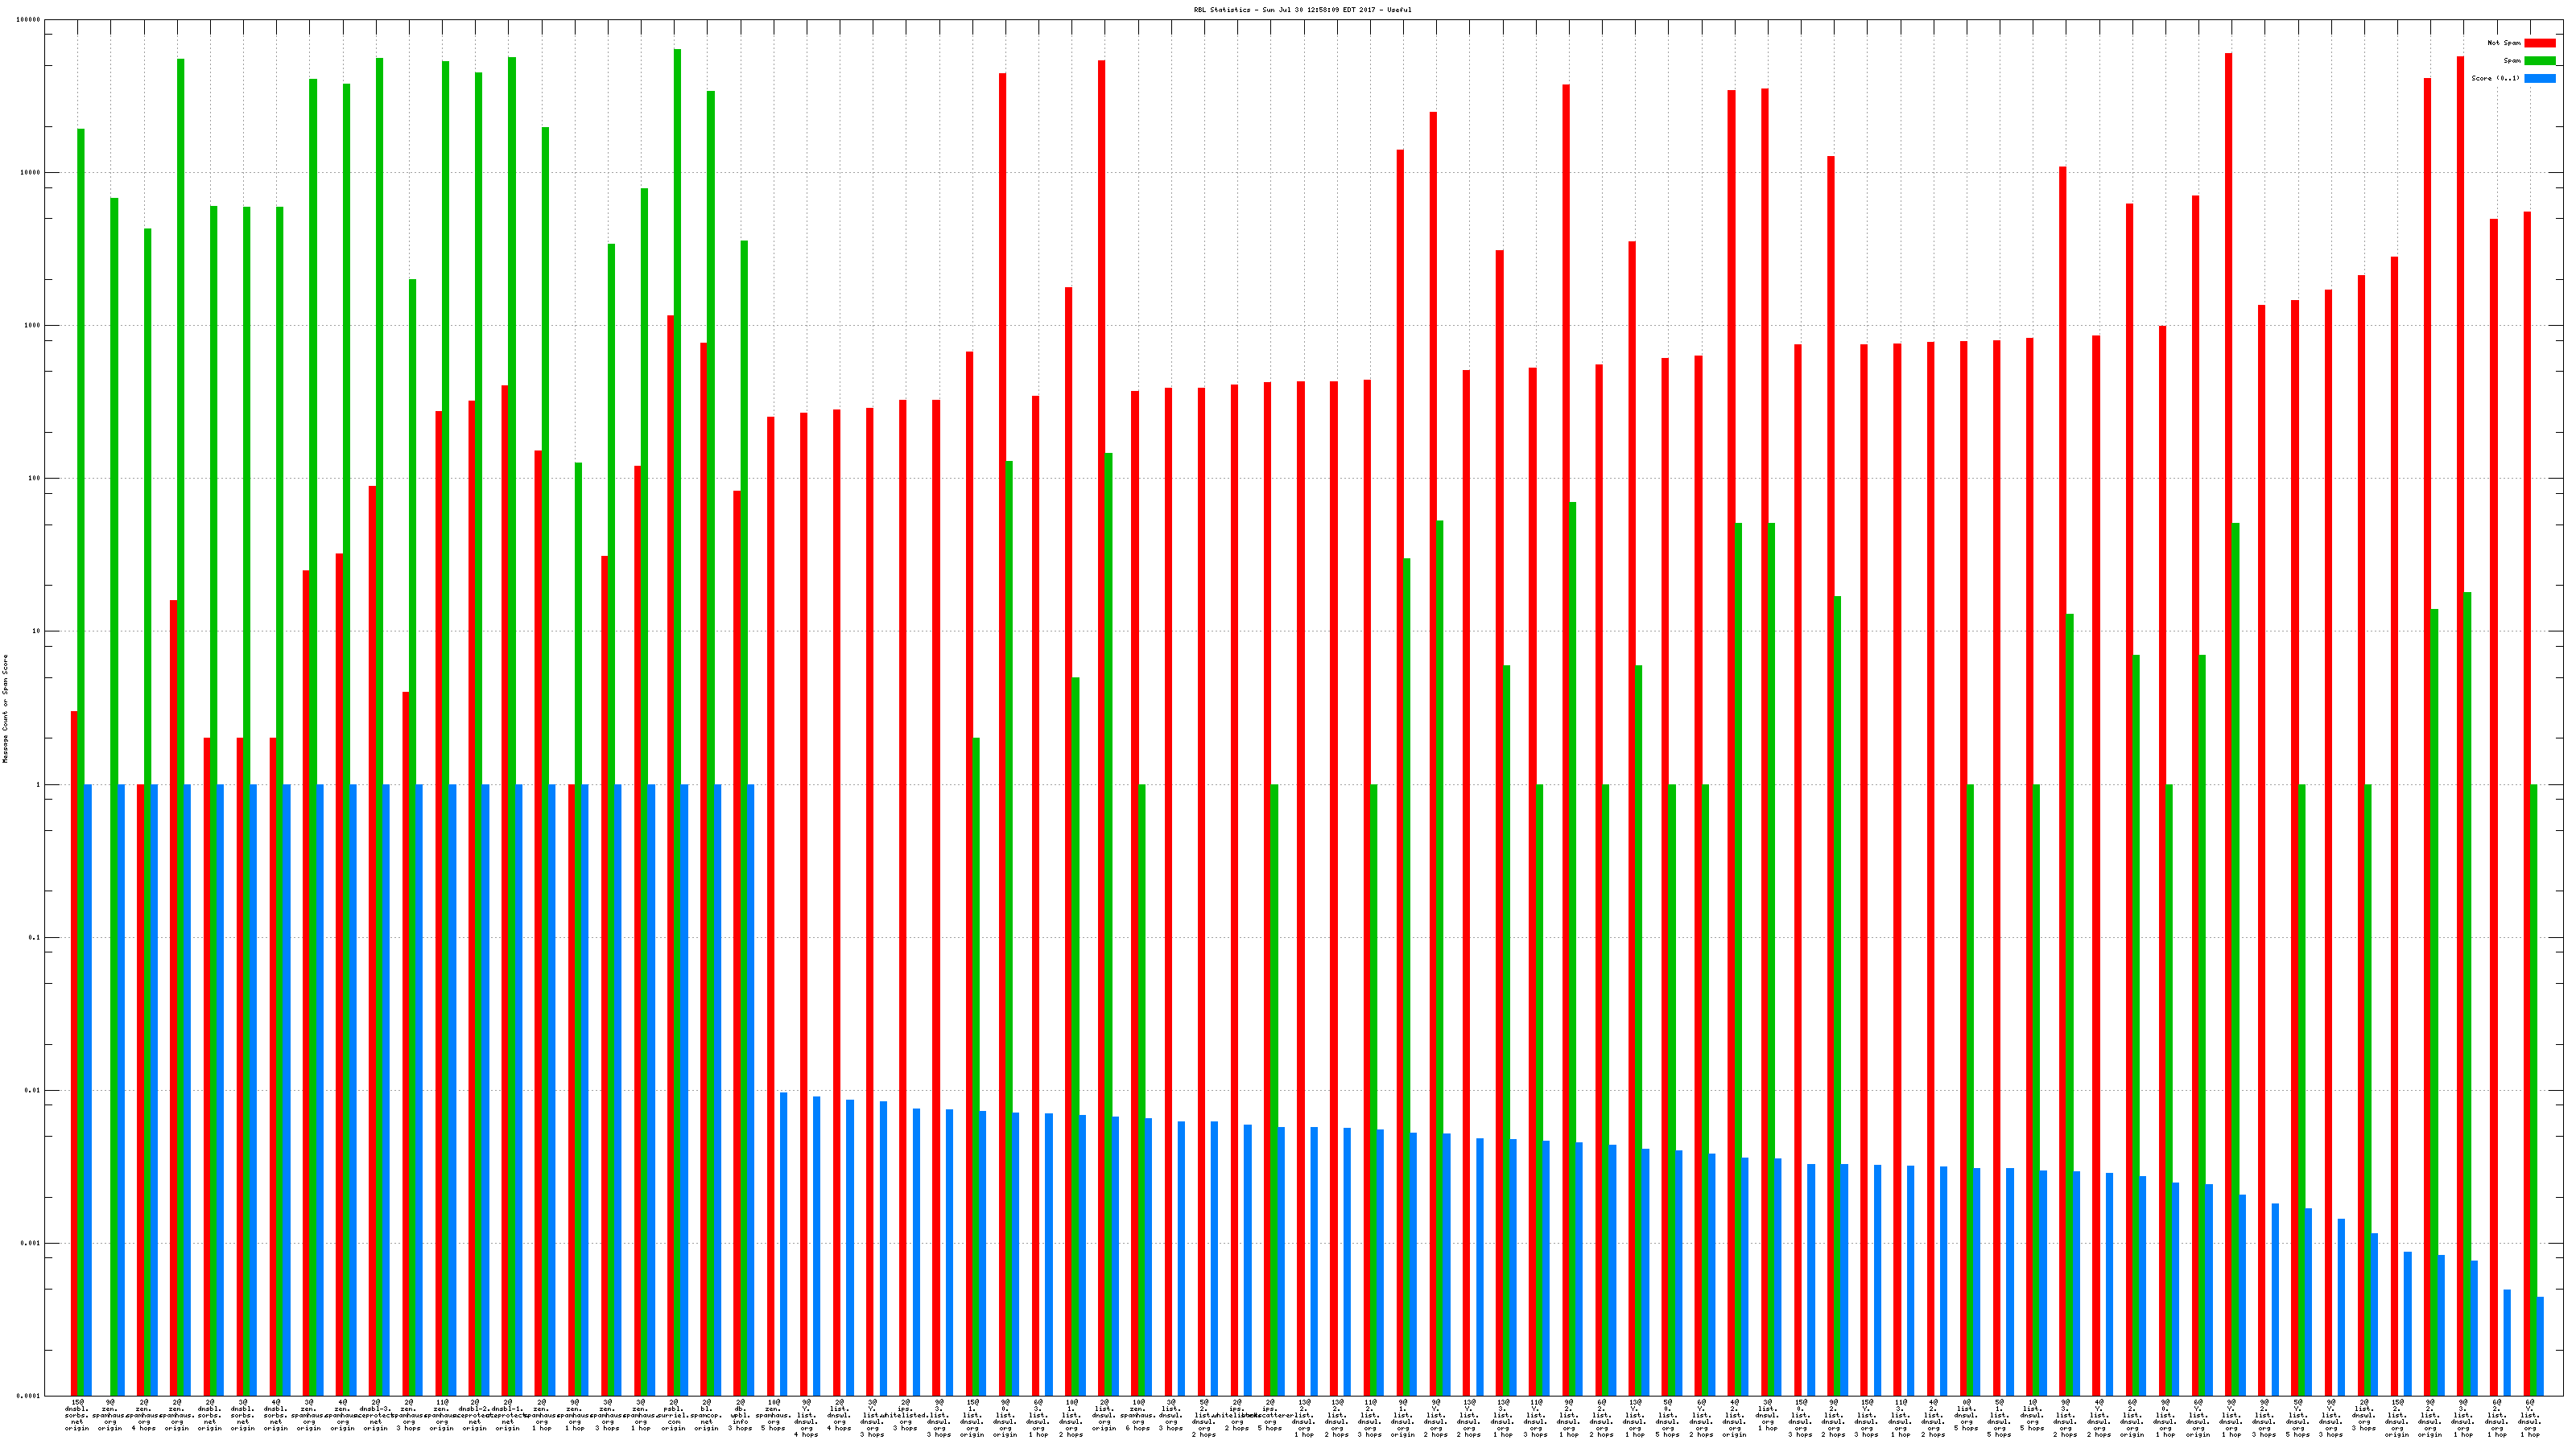The width and height of the screenshot is (2576, 1448).
Task: Click the 'Score (0..1)' legend label text
Action: click(x=2495, y=78)
